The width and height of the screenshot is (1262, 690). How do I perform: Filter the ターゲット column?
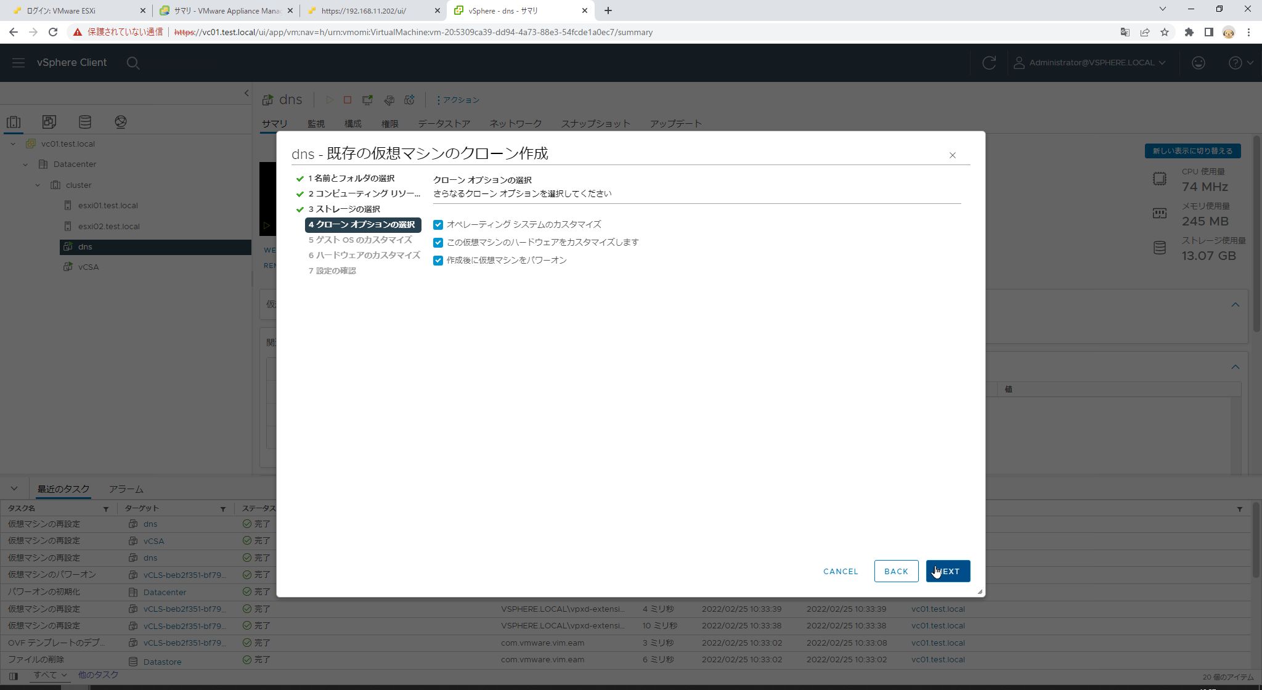pyautogui.click(x=223, y=509)
